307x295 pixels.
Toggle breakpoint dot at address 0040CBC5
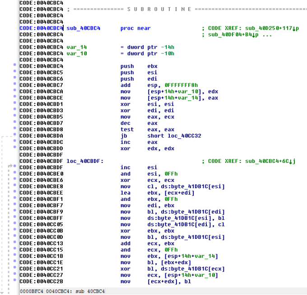pyautogui.click(x=15, y=71)
